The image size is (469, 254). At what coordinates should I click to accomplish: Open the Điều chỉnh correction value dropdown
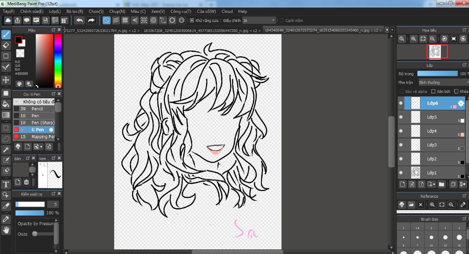pos(259,20)
